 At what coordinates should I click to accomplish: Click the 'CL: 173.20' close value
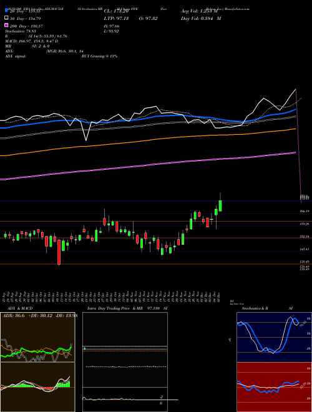(116, 11)
